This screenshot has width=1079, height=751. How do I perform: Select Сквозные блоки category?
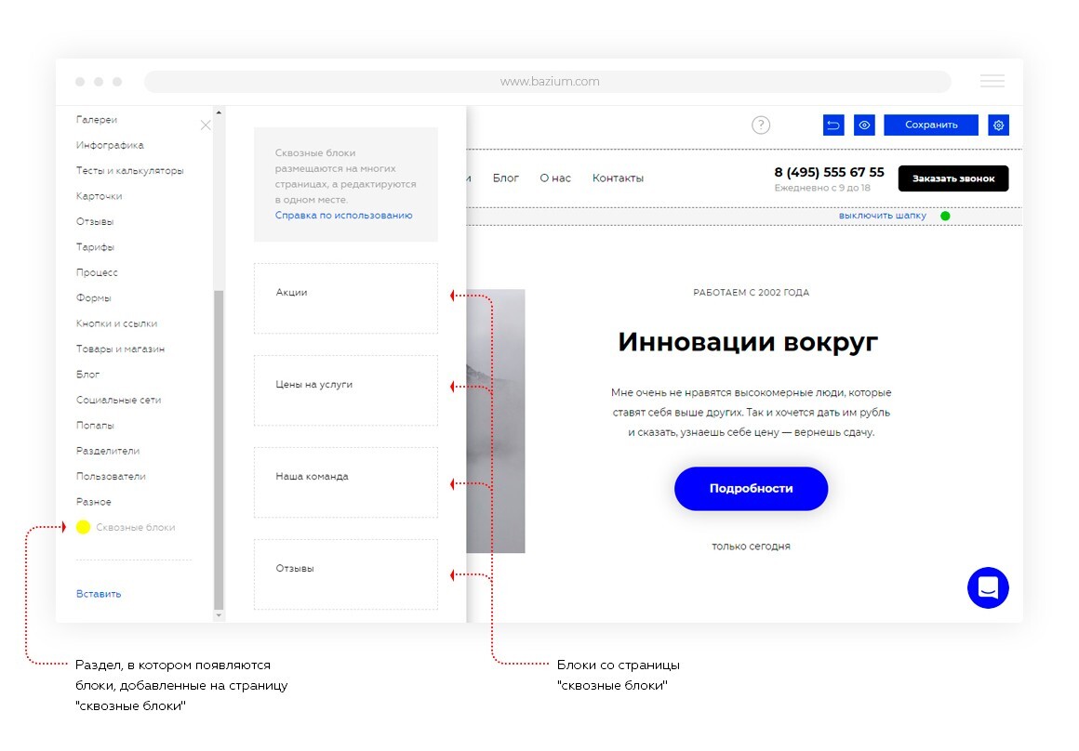(135, 528)
